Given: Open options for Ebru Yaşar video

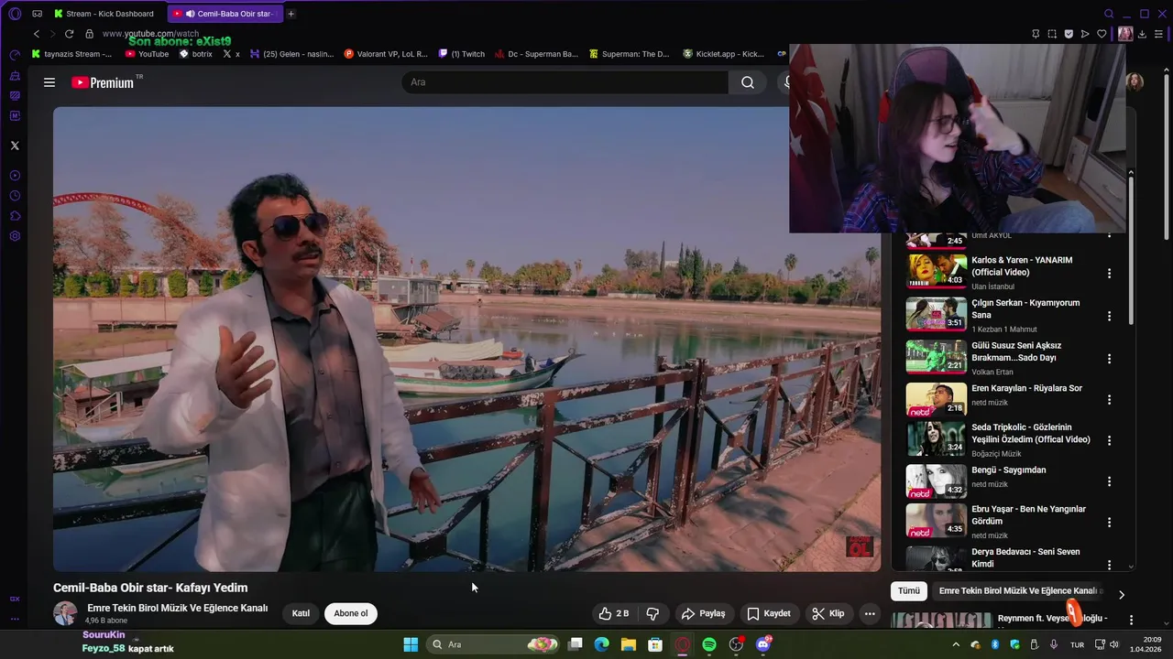Looking at the screenshot, I should point(1109,523).
